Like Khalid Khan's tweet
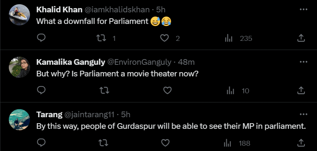317x151 pixels. coord(165,38)
